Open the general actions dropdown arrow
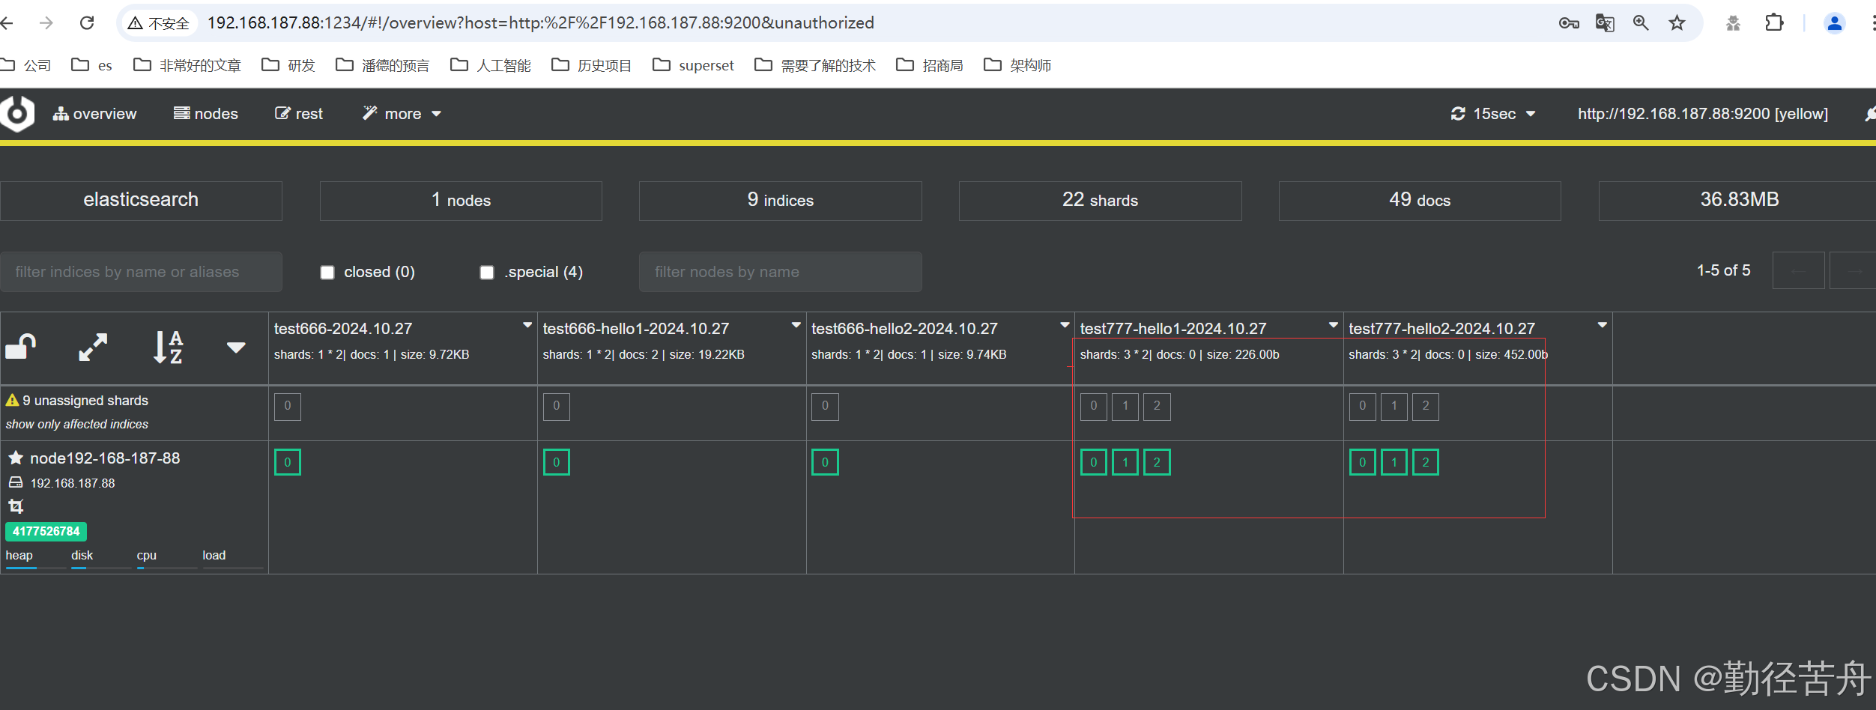 (236, 348)
